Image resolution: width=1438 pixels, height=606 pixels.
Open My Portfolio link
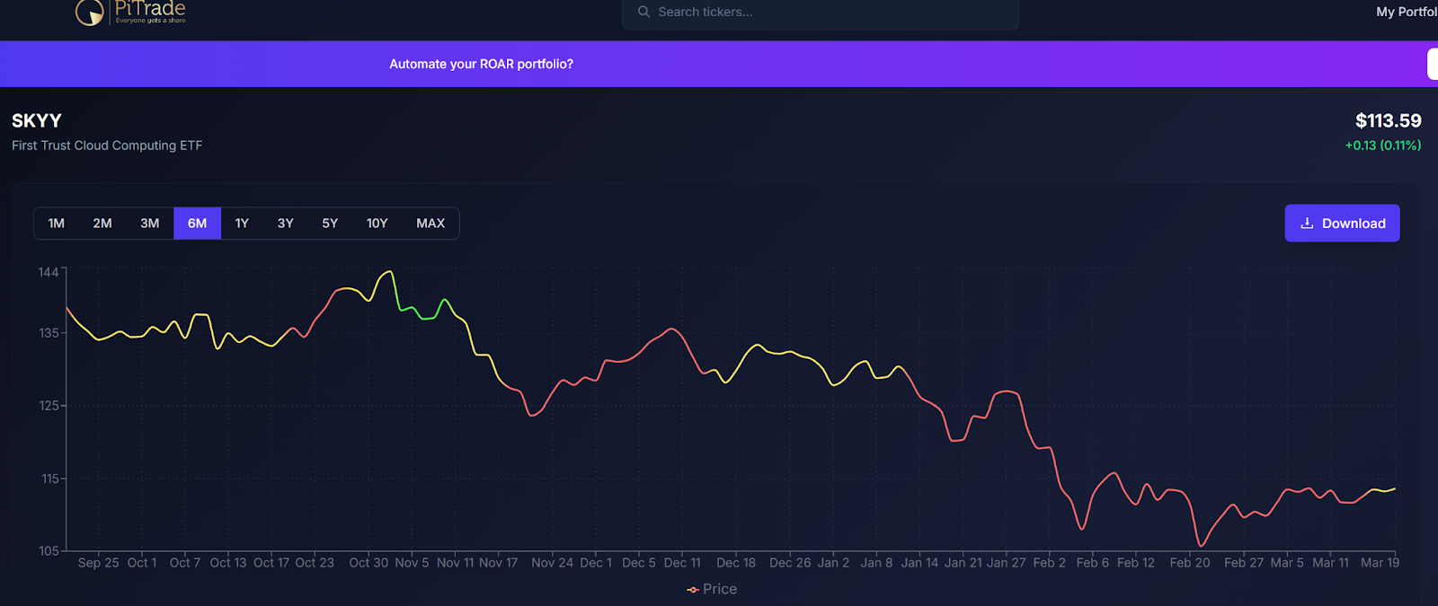tap(1407, 12)
